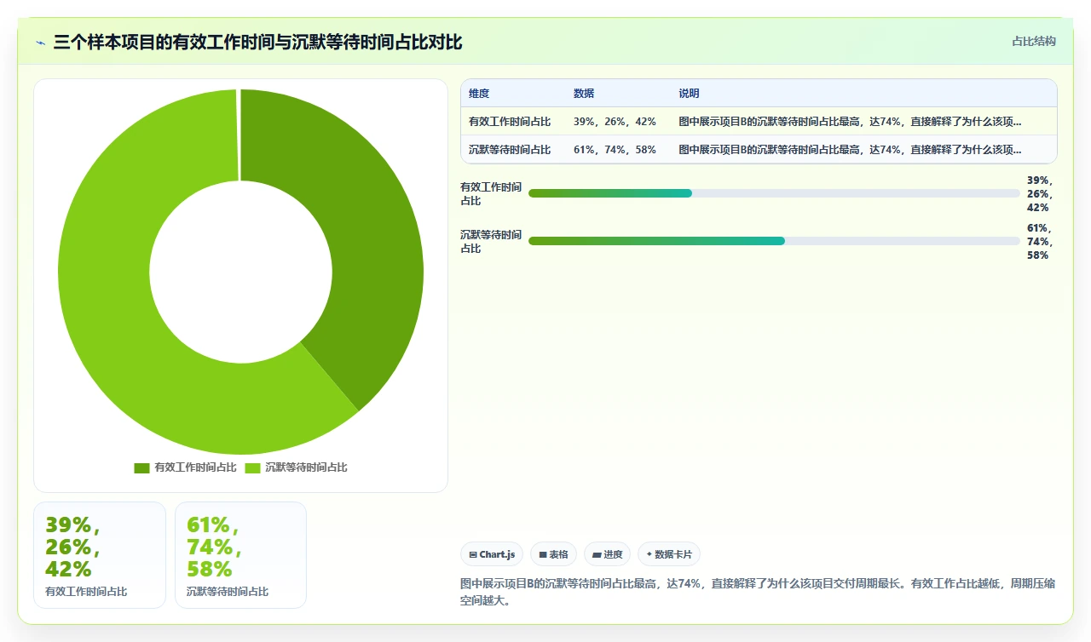Click the 沉默等待时间占比 progress bar
The width and height of the screenshot is (1091, 642).
(x=774, y=241)
